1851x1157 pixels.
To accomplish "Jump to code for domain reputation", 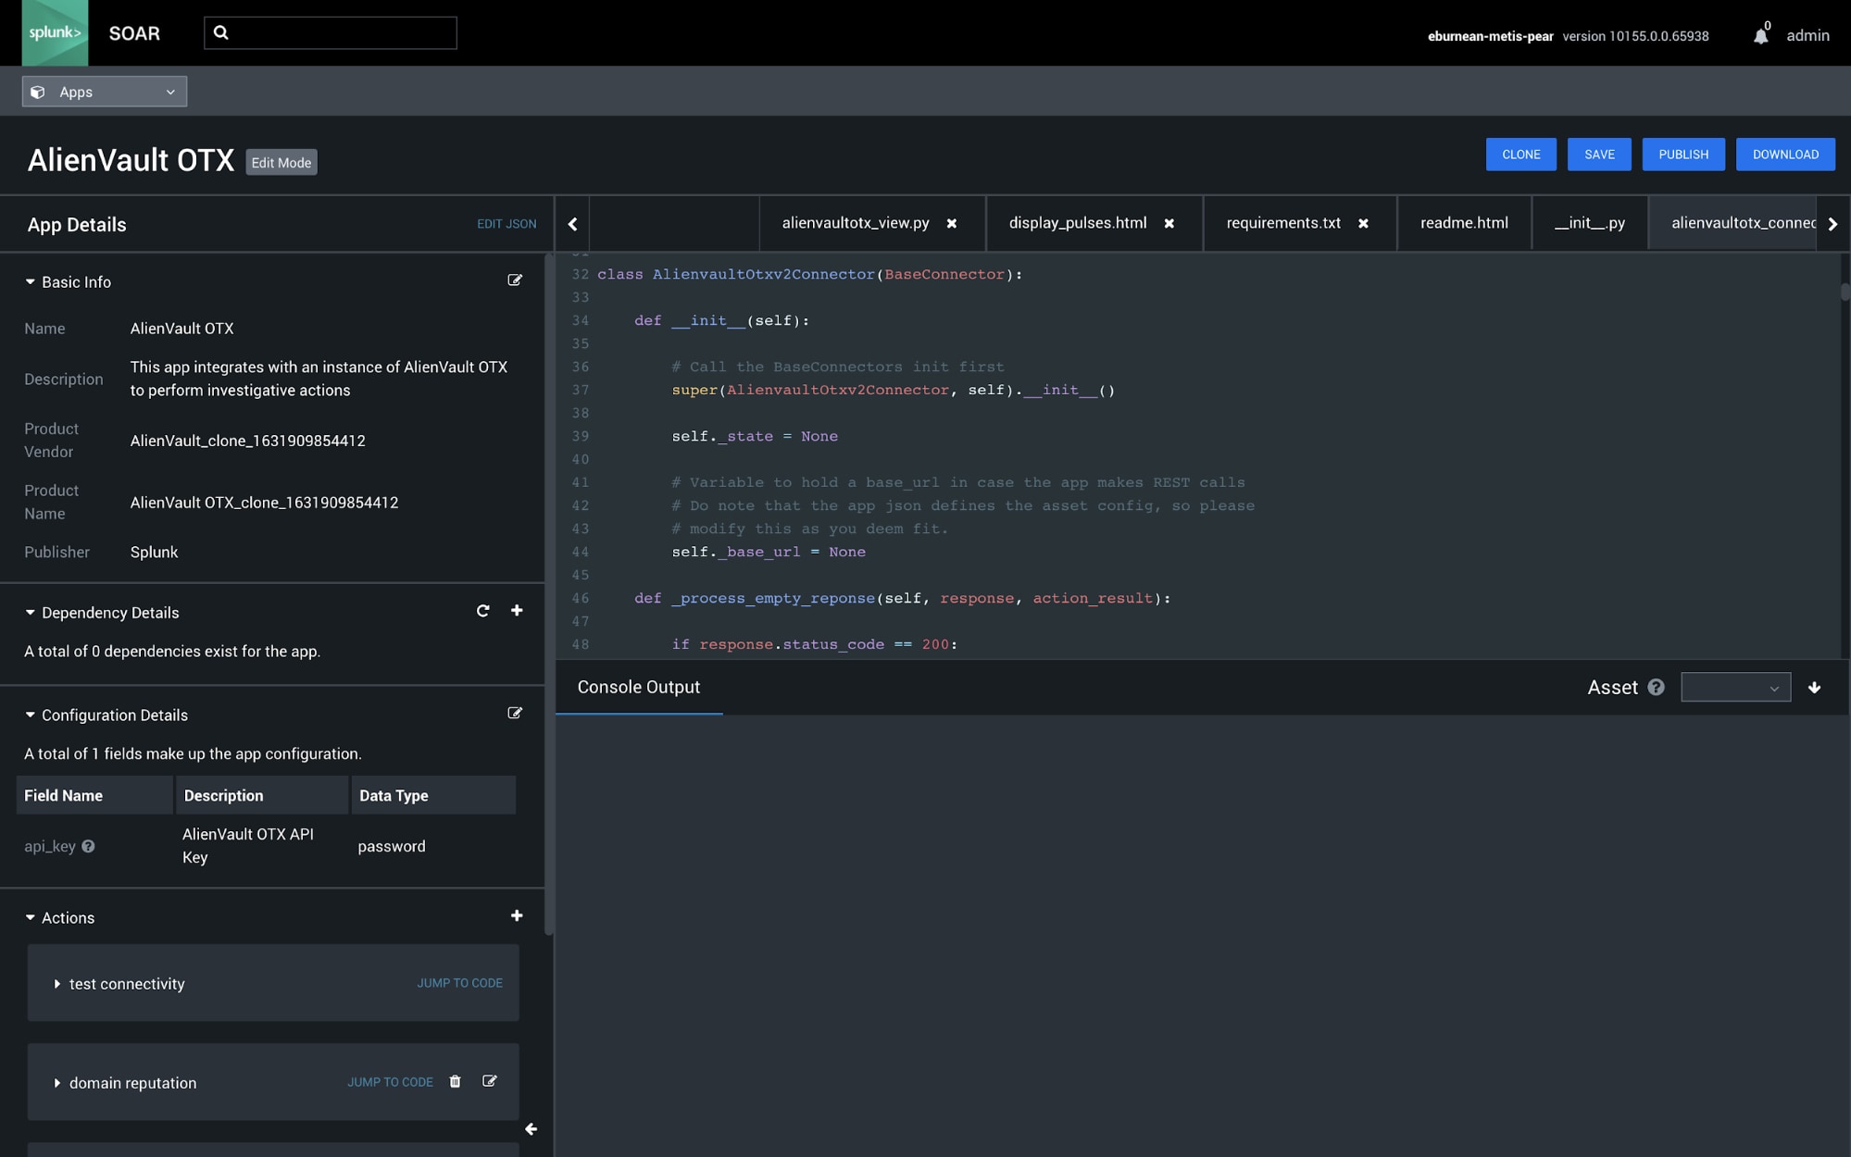I will 390,1082.
